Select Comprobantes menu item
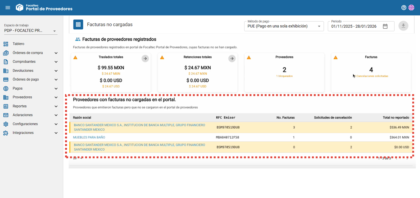 [24, 62]
